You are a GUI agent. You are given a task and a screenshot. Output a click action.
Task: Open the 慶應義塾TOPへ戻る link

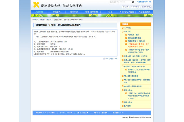[x=144, y=2]
